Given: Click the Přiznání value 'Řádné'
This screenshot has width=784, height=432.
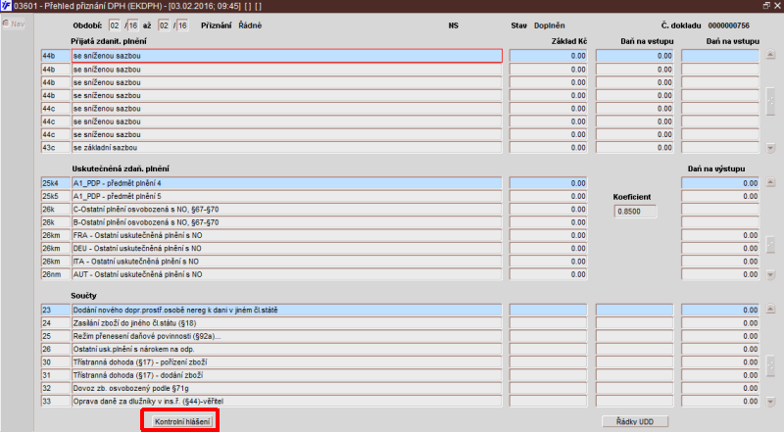Looking at the screenshot, I should (250, 25).
